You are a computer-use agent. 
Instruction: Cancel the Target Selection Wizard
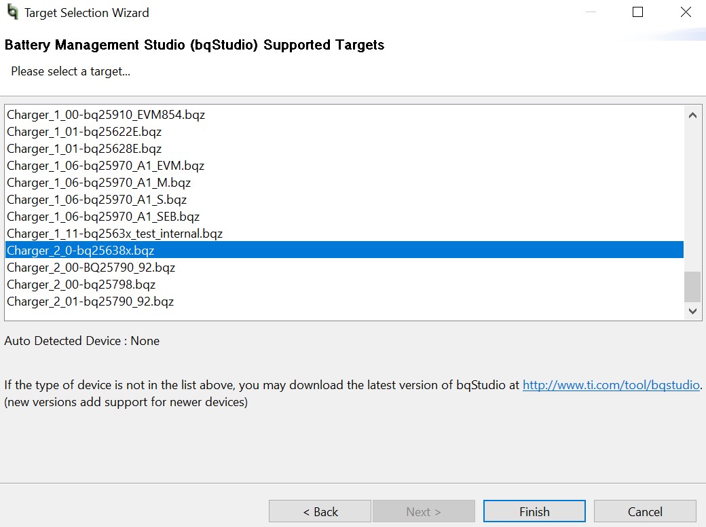tap(645, 512)
